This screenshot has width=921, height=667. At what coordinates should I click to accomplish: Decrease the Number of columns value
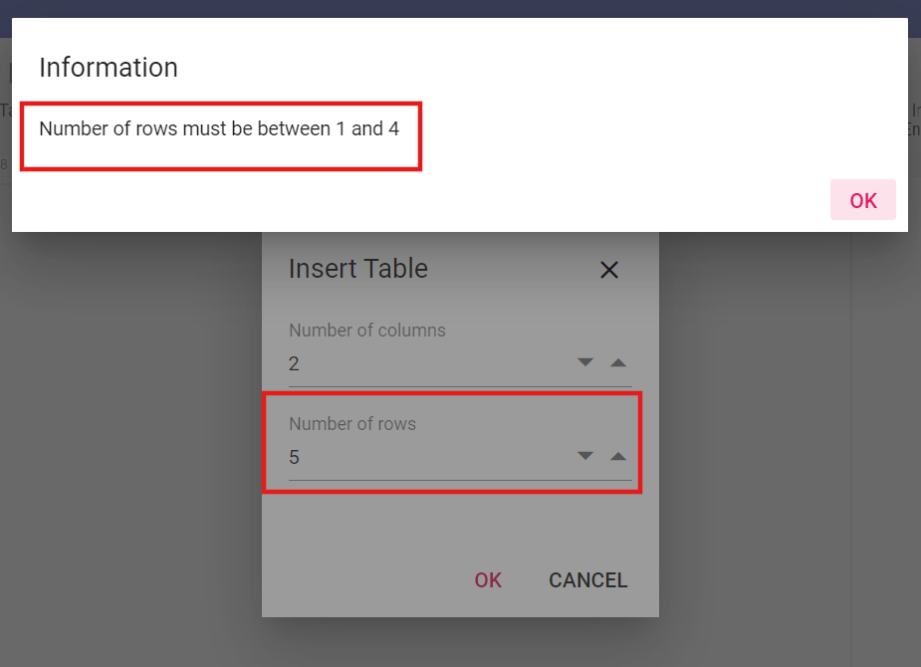pos(585,362)
